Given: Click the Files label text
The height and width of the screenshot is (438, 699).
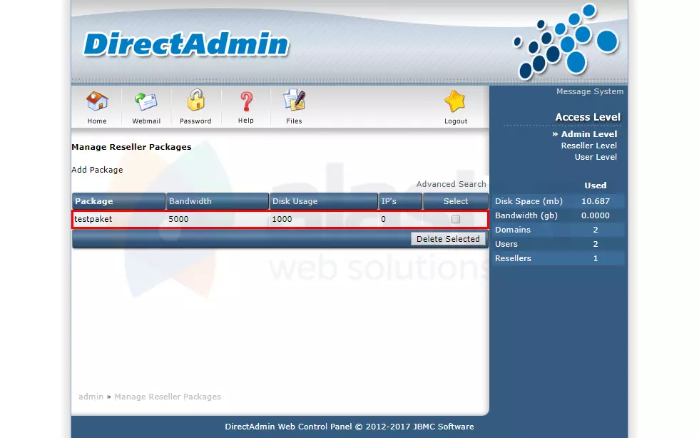Looking at the screenshot, I should pyautogui.click(x=294, y=121).
